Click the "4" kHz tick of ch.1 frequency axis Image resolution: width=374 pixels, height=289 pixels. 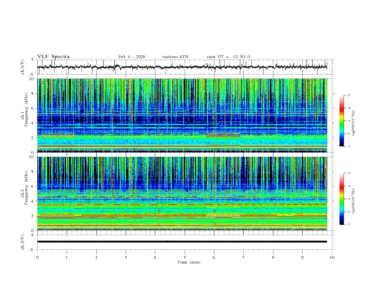point(34,123)
